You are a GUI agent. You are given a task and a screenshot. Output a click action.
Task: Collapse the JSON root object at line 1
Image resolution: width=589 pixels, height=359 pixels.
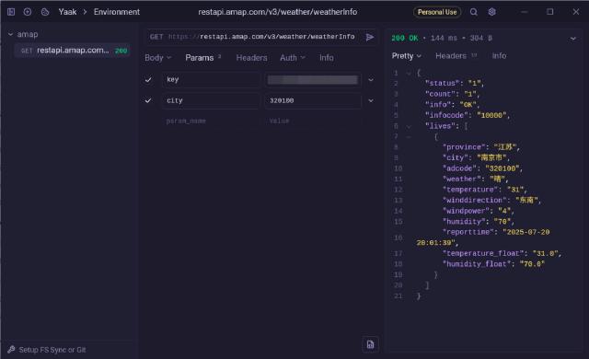[x=409, y=73]
